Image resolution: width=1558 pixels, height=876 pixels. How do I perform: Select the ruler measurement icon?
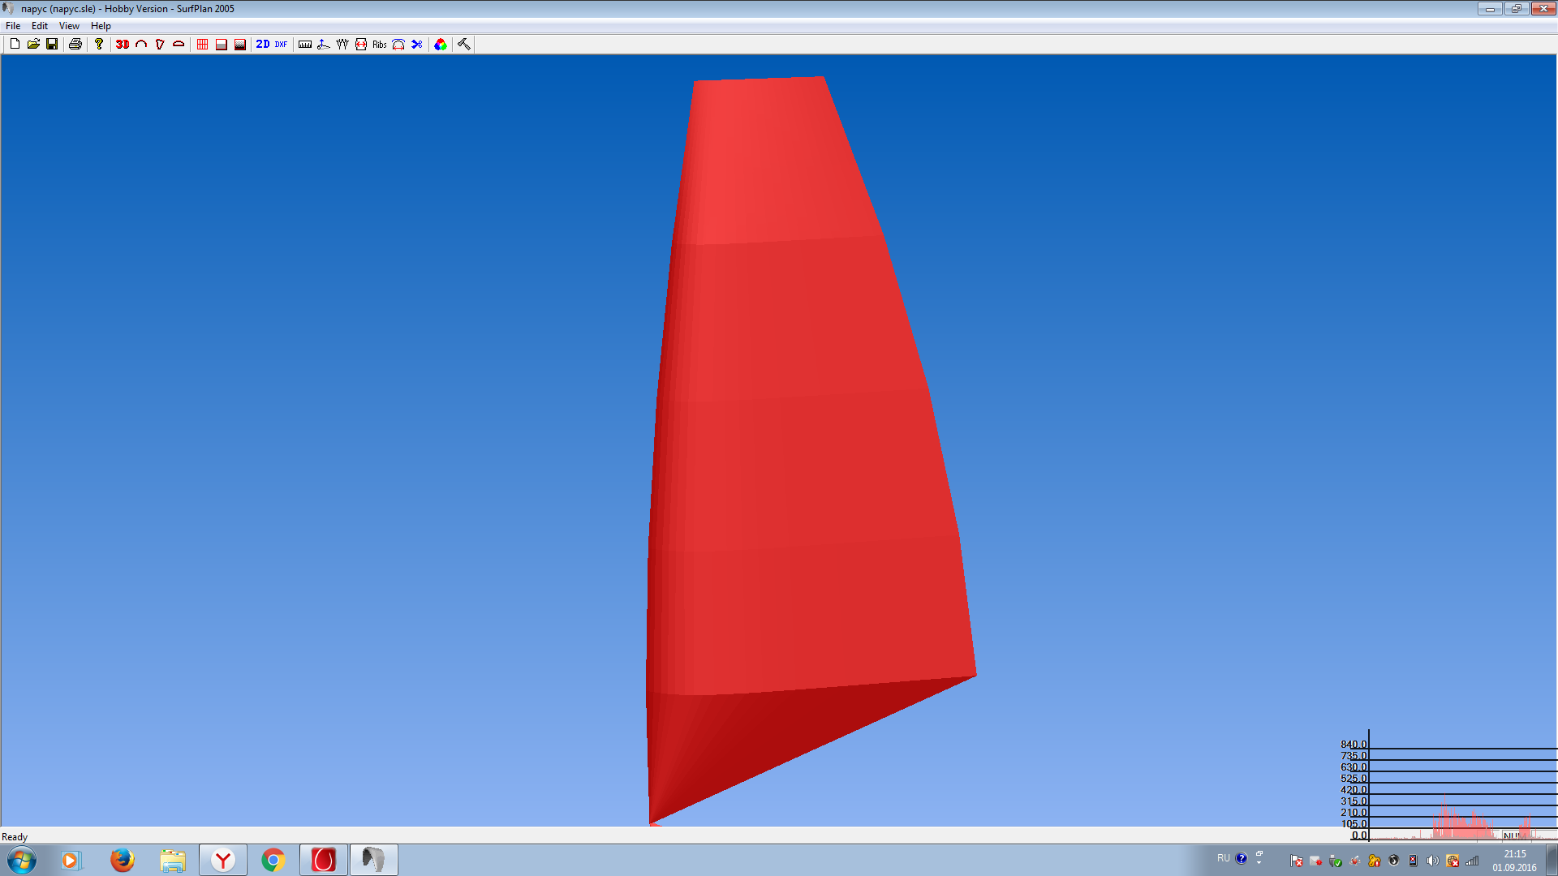point(305,45)
